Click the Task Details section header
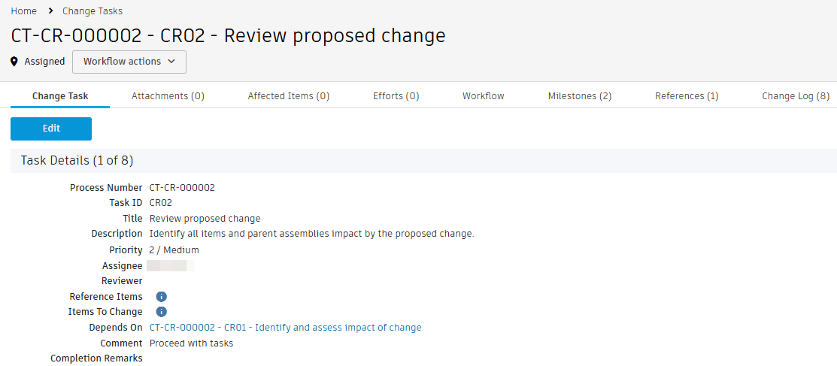Image resolution: width=837 pixels, height=366 pixels. coord(77,161)
